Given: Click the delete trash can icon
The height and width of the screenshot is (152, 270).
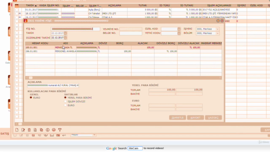Looking at the screenshot, I should [x=29, y=130].
